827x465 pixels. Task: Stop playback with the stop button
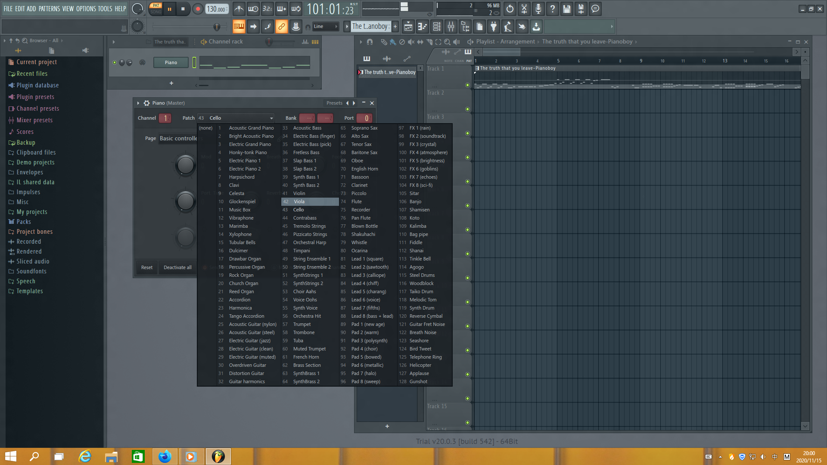point(183,9)
